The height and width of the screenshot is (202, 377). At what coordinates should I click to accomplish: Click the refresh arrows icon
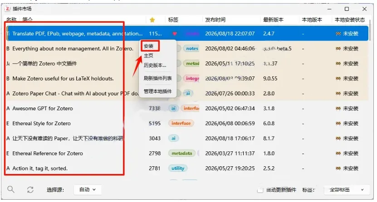(x=30, y=190)
